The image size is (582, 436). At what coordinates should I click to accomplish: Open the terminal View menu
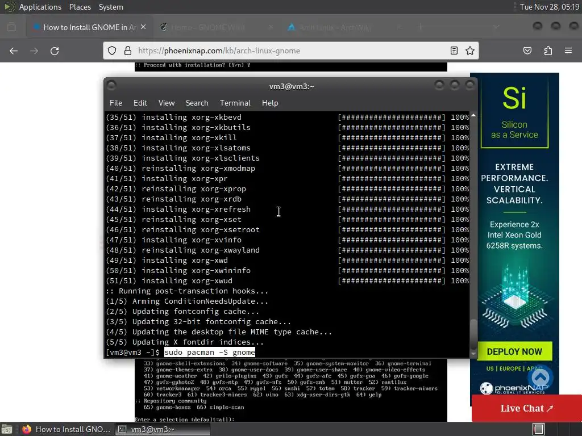[x=167, y=103]
